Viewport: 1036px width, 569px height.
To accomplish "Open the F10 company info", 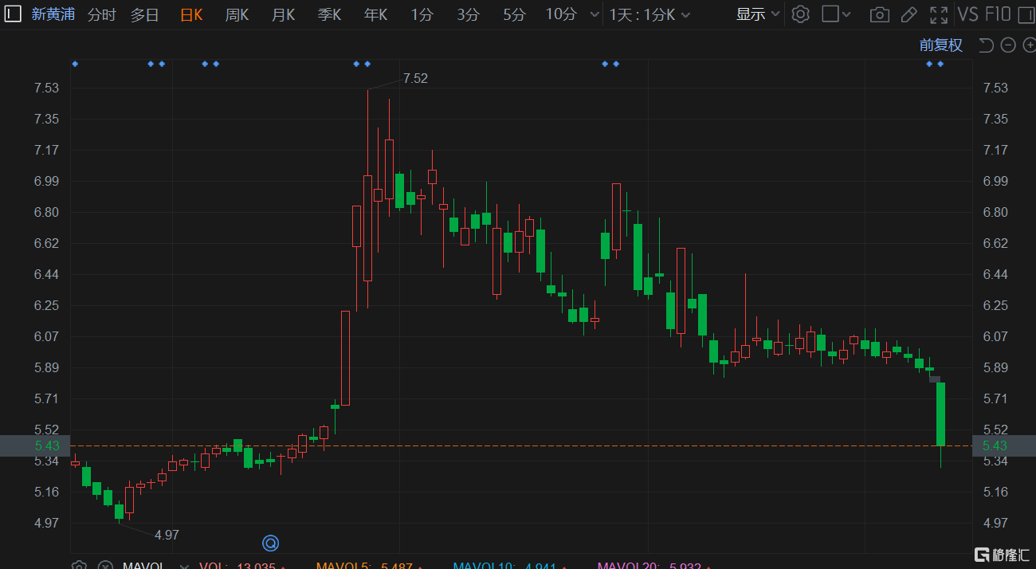I will point(997,14).
